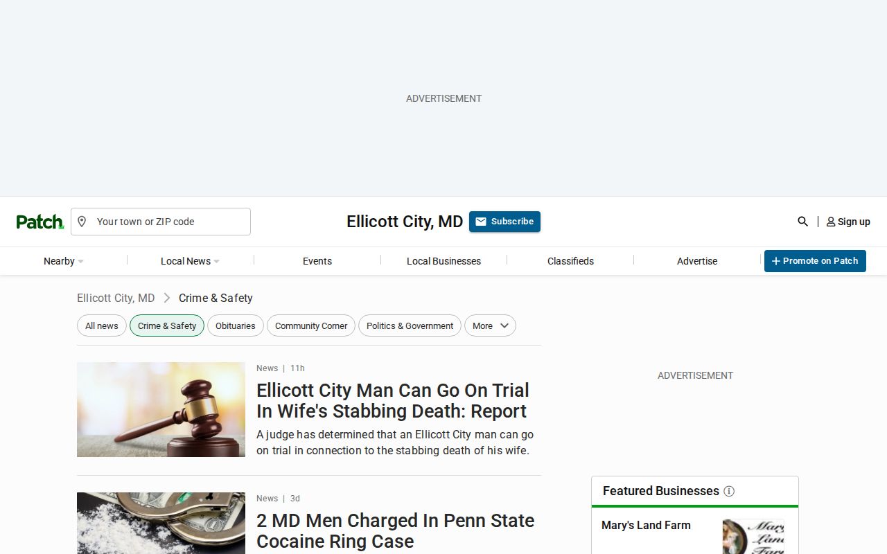The height and width of the screenshot is (554, 887).
Task: Click the Patch logo
Action: (40, 222)
